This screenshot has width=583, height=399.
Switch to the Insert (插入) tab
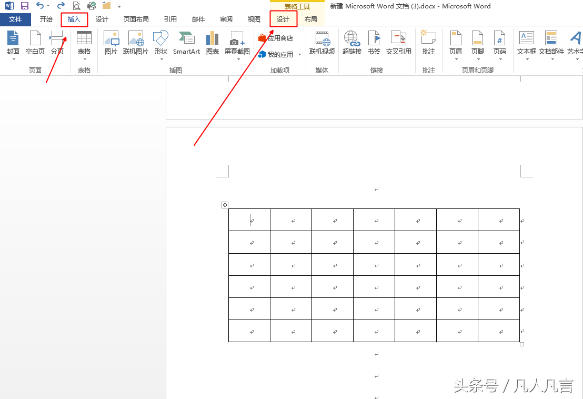[x=74, y=19]
